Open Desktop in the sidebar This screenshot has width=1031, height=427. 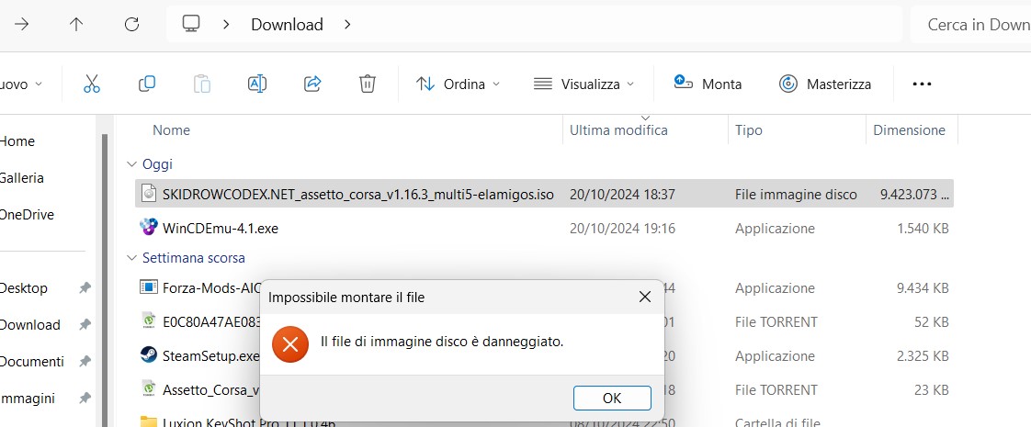click(24, 287)
